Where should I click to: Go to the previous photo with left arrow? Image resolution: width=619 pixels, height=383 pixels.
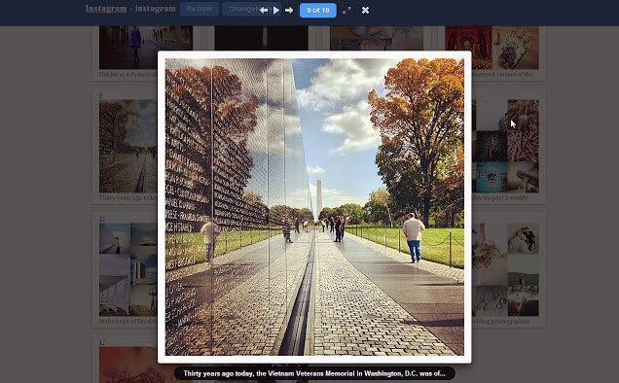click(x=264, y=11)
